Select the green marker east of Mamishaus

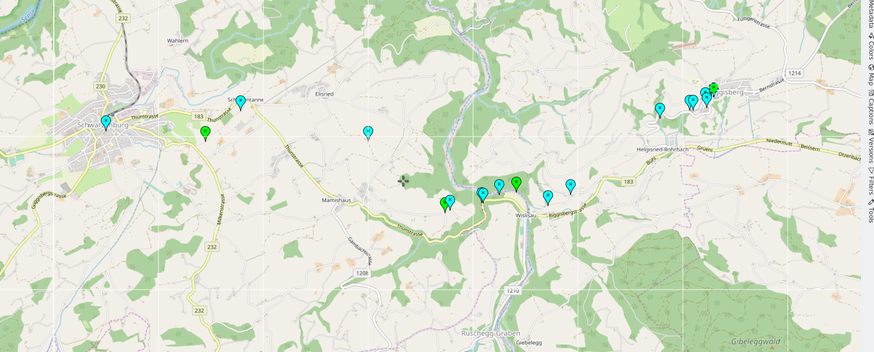(444, 204)
